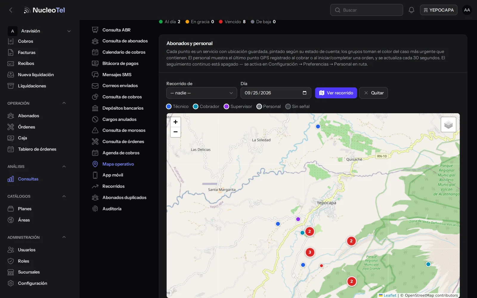Open the Recorrido de dropdown

[202, 93]
